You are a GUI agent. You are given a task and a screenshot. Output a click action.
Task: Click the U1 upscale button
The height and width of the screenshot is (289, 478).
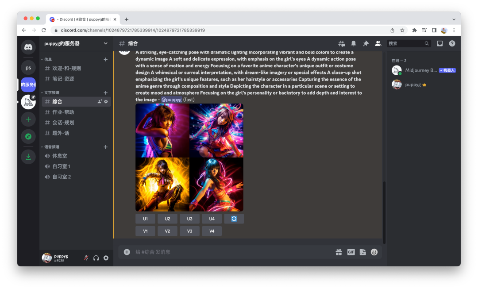(145, 219)
